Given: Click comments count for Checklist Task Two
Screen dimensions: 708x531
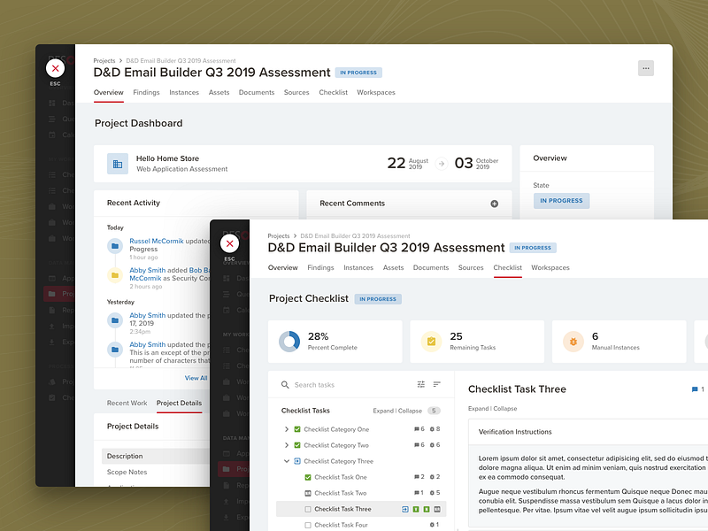Looking at the screenshot, I should pos(419,493).
